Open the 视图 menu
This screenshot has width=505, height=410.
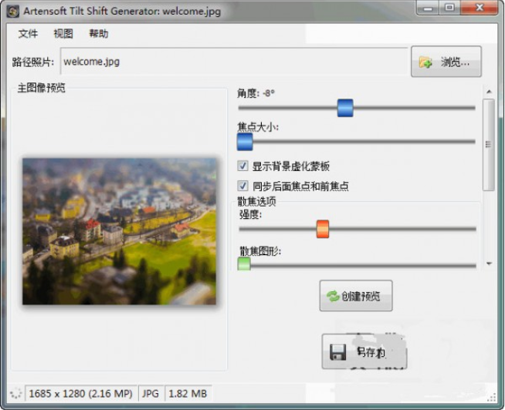(x=63, y=33)
